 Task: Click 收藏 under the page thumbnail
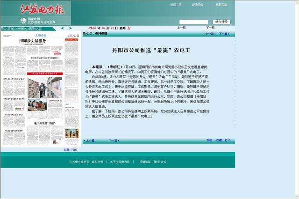[x=66, y=150]
